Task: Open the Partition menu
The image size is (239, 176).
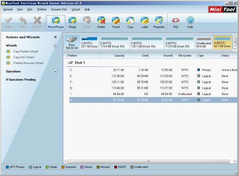Action: (42, 9)
